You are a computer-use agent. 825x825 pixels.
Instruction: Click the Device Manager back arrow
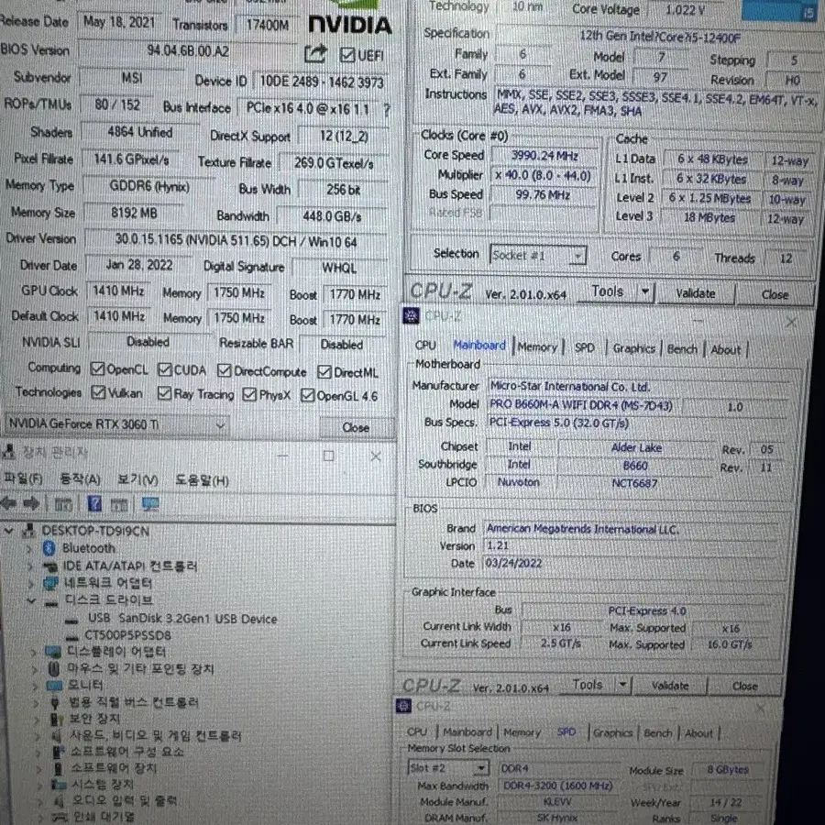click(9, 503)
